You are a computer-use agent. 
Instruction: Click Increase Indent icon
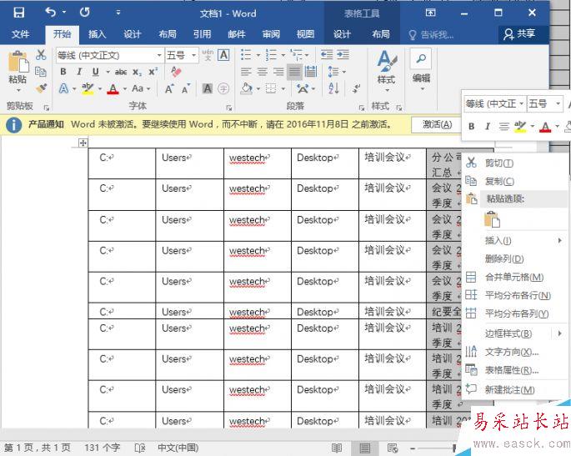click(x=343, y=55)
